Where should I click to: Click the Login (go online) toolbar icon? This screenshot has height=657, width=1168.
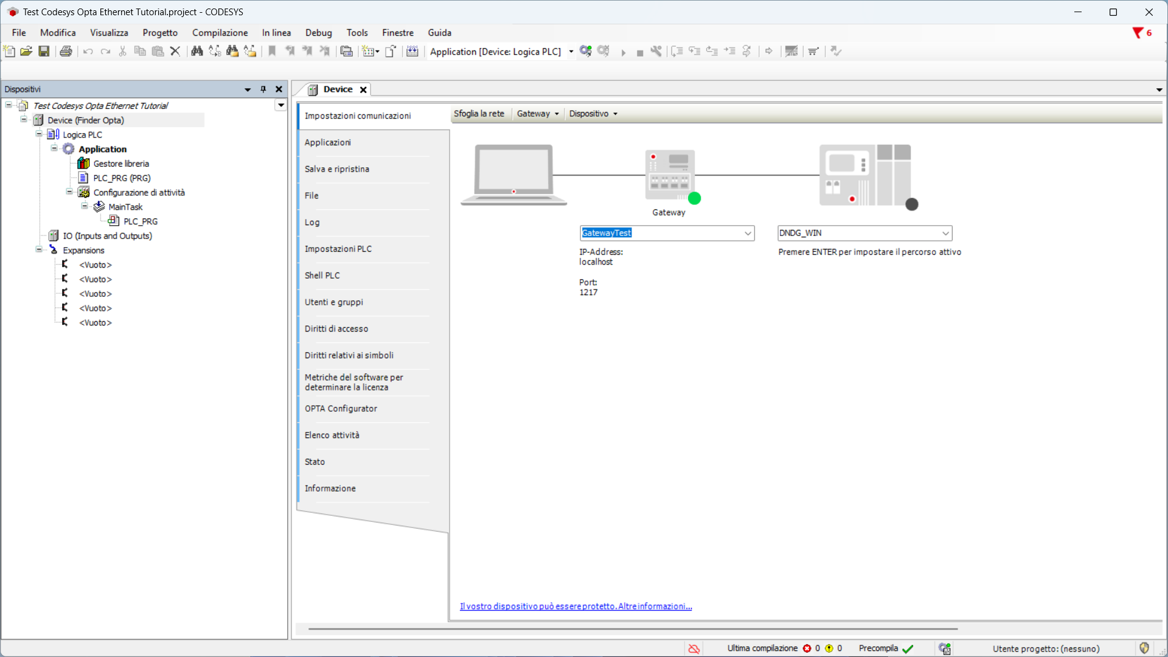(585, 51)
